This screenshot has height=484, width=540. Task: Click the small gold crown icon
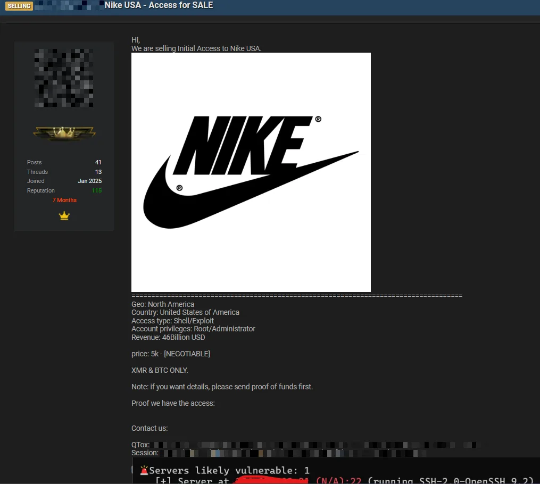(x=64, y=216)
